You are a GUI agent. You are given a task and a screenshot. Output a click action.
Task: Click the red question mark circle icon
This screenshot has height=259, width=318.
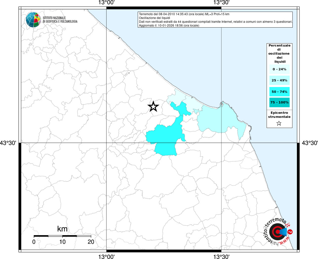click(290, 232)
